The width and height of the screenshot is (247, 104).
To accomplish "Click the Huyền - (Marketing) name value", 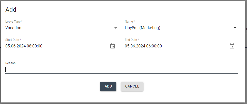I will point(143,28).
